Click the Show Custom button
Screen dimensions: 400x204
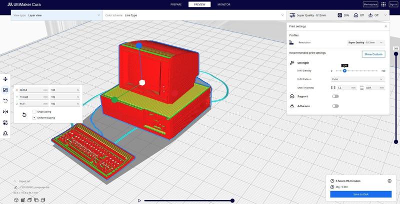click(x=373, y=54)
